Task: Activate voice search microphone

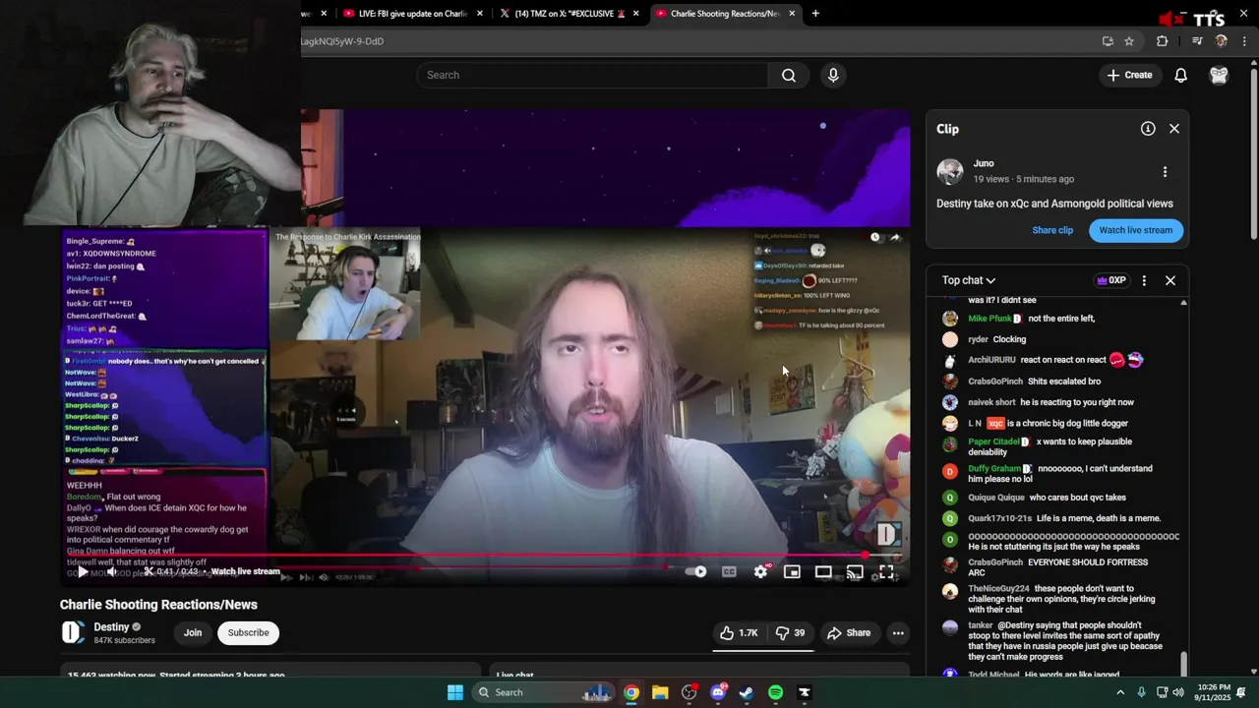Action: click(x=833, y=76)
